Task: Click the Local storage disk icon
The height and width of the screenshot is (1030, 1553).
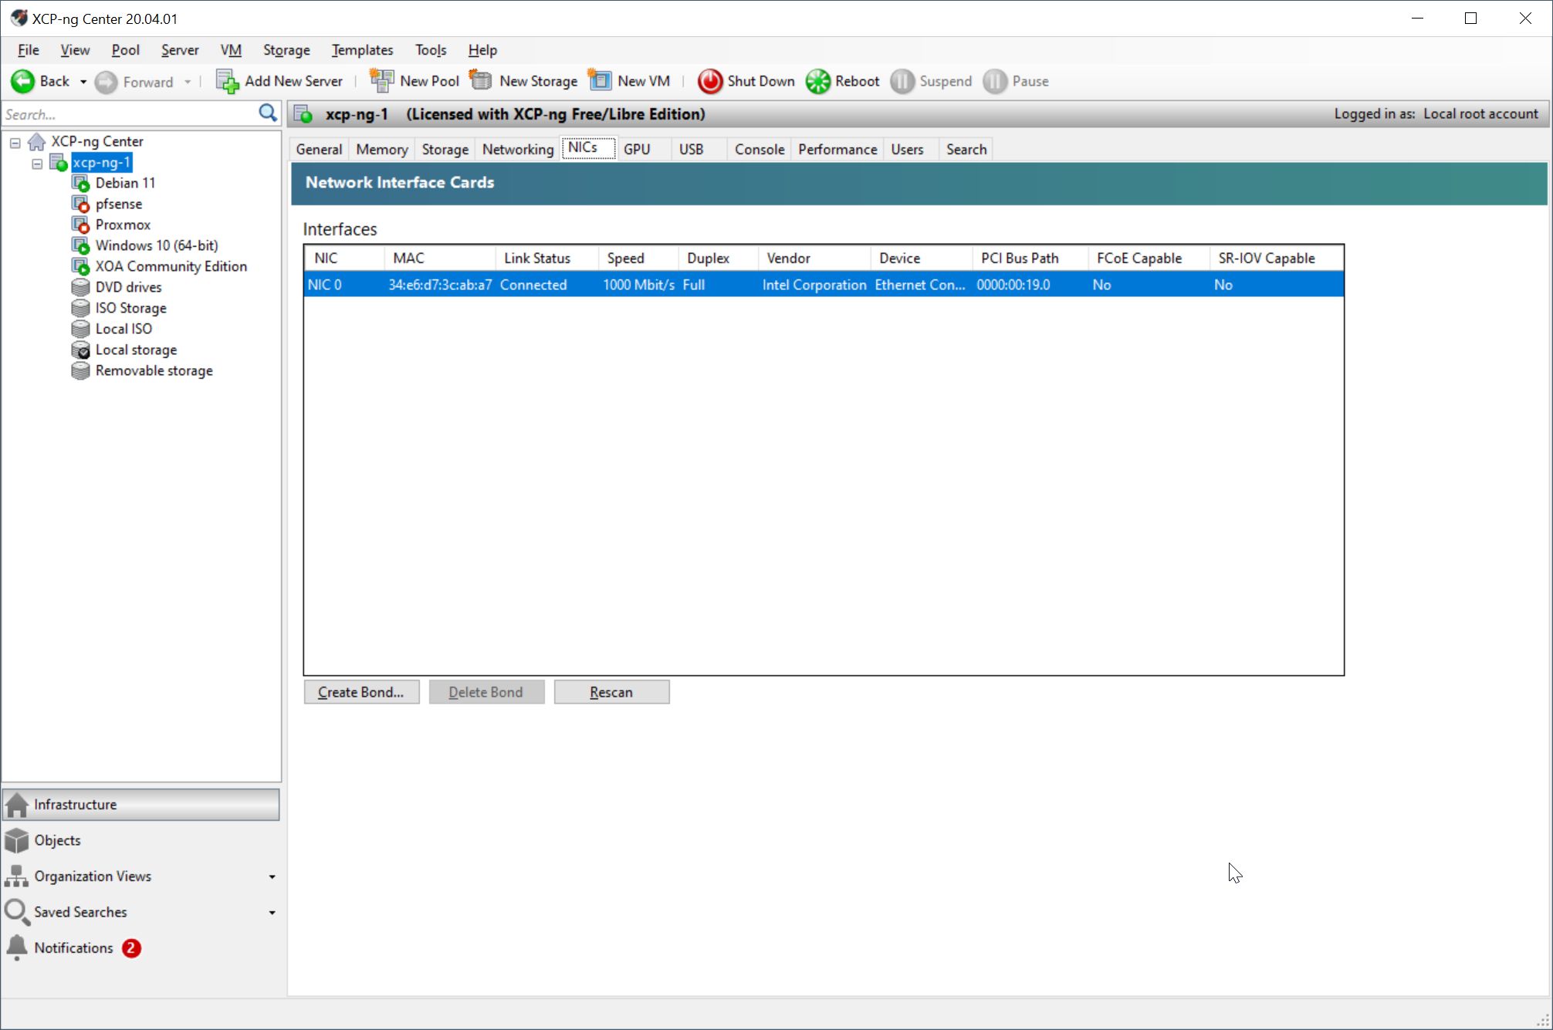Action: [x=80, y=350]
